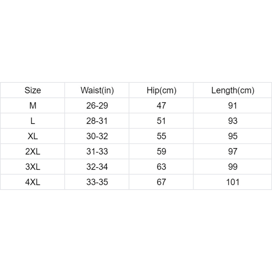Select the Length(cm) column header
Image resolution: width=272 pixels, height=272 pixels.
click(x=233, y=90)
